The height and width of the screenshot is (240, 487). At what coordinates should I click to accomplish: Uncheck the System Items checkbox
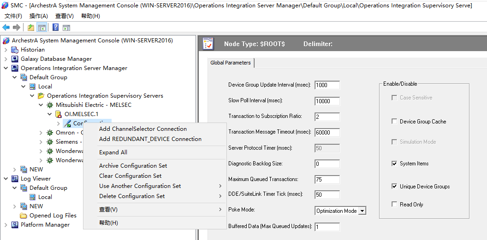pos(394,164)
